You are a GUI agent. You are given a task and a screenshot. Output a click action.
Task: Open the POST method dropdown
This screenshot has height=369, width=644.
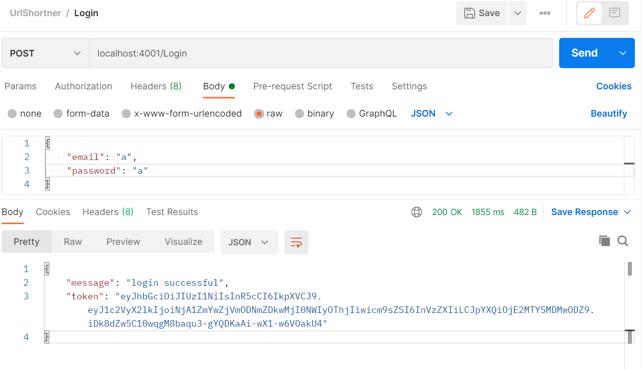point(44,52)
